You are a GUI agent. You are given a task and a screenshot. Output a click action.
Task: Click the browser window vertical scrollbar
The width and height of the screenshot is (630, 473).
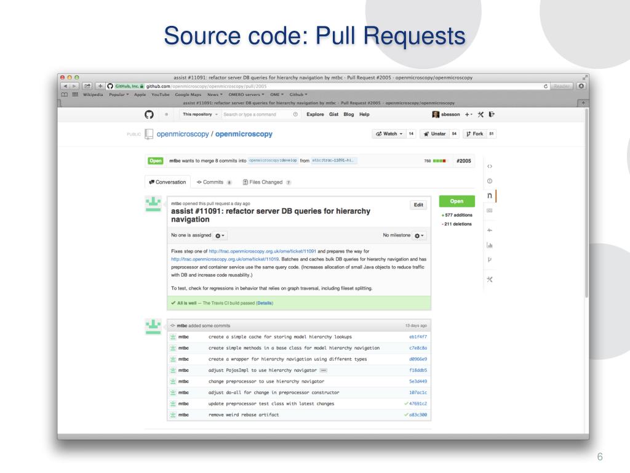click(586, 203)
